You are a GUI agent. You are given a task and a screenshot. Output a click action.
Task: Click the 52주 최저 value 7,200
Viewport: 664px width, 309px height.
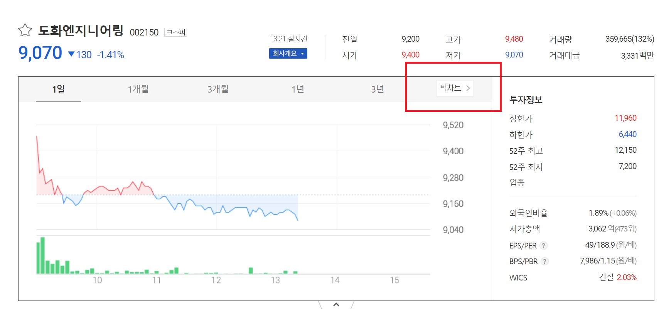pos(628,166)
